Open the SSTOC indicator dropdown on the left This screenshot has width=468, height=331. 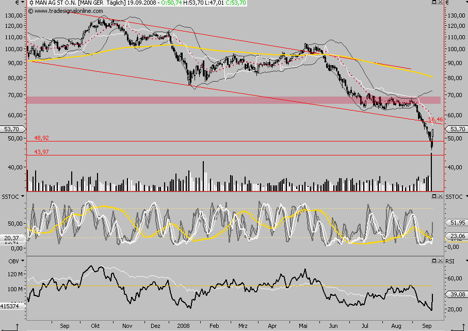(x=22, y=196)
